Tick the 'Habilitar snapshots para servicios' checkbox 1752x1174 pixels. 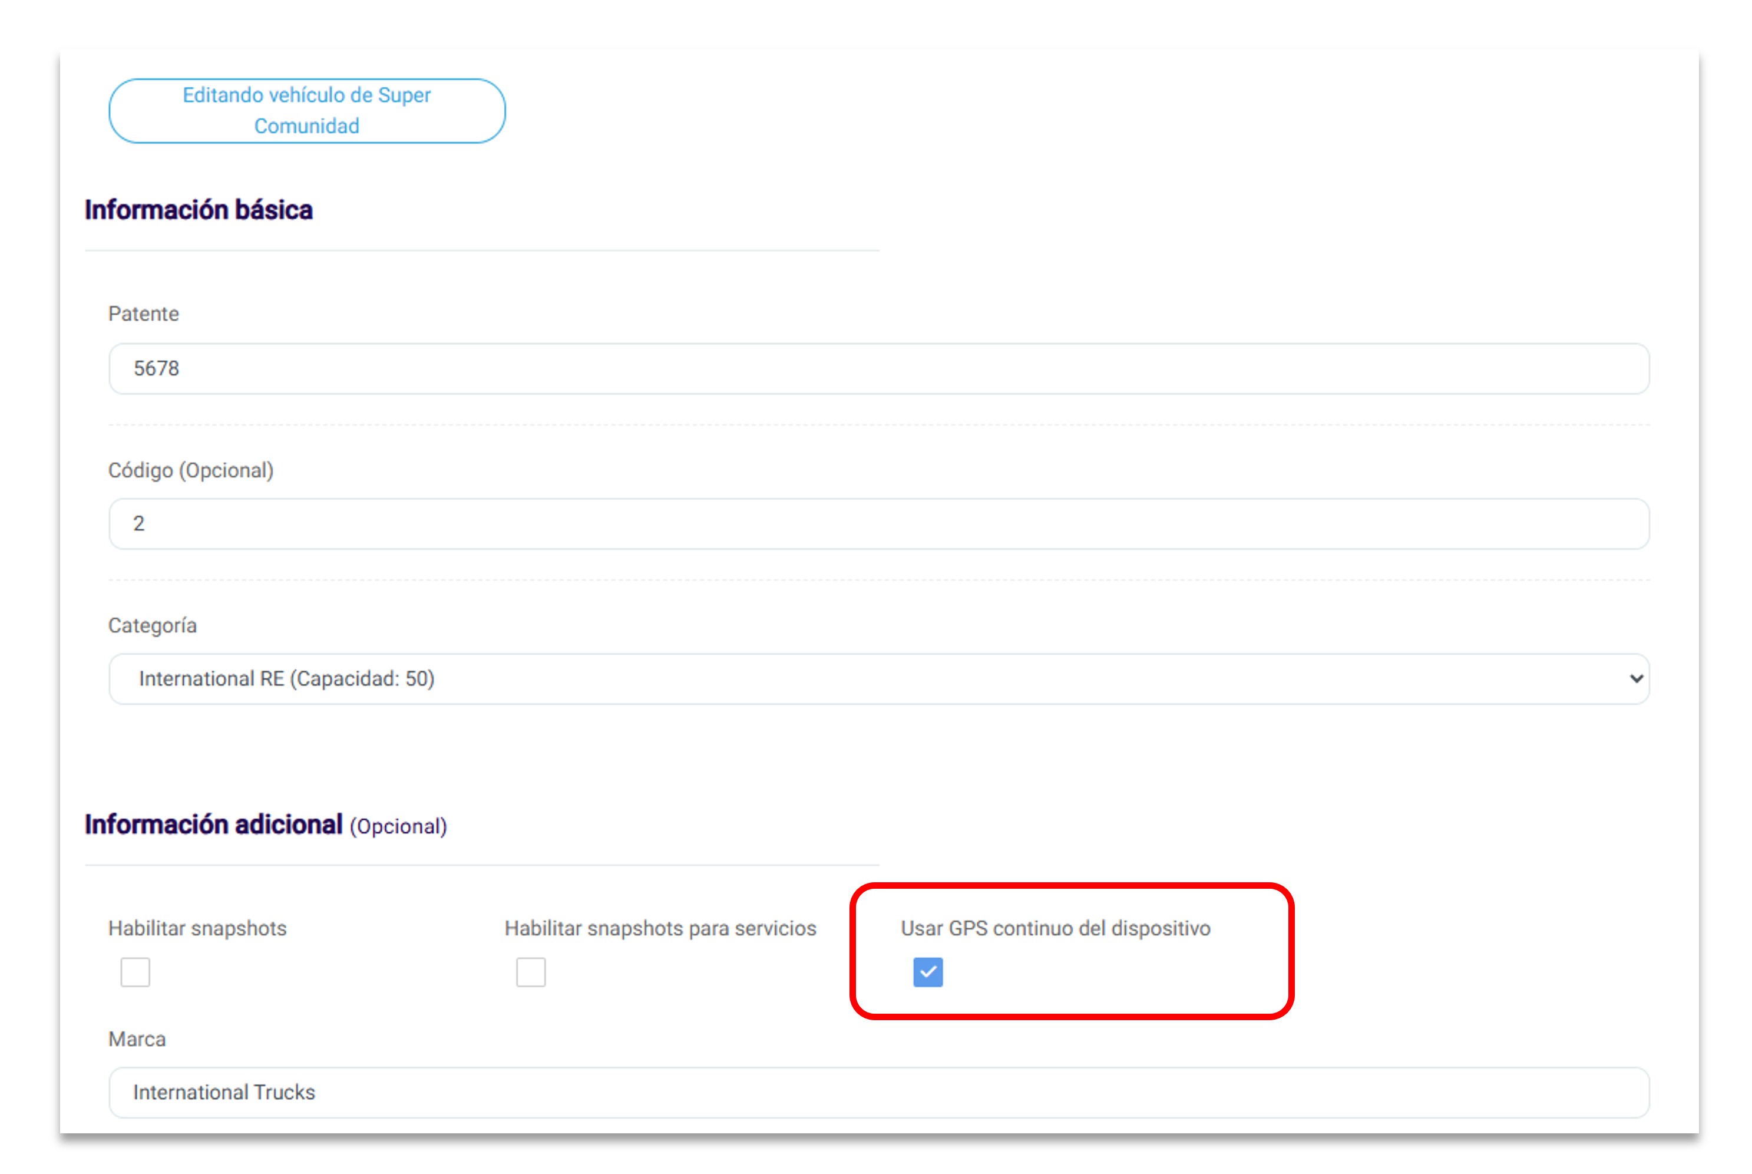click(x=531, y=972)
